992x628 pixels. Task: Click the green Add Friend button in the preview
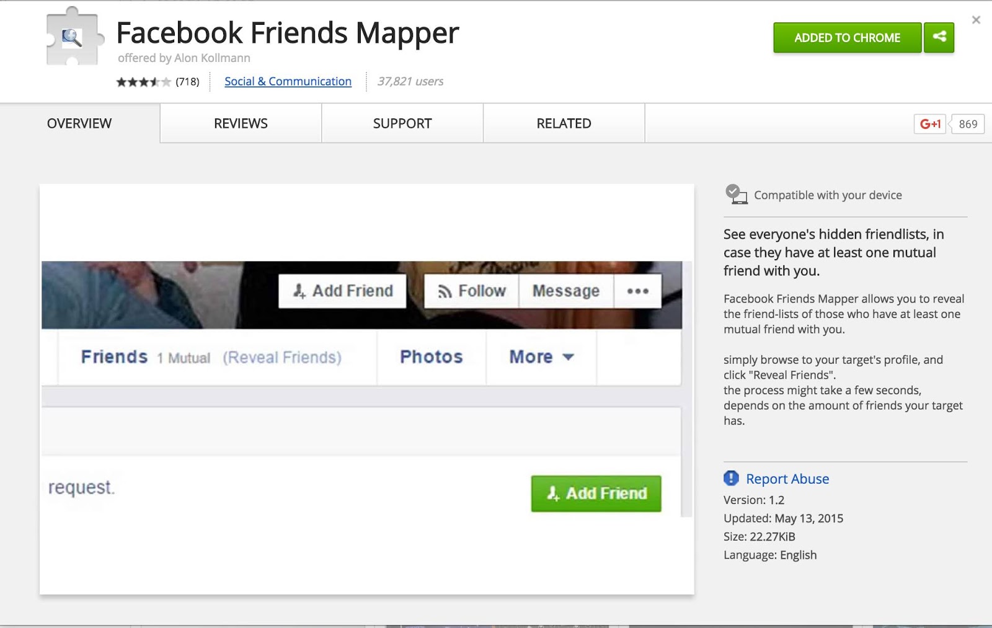tap(596, 493)
